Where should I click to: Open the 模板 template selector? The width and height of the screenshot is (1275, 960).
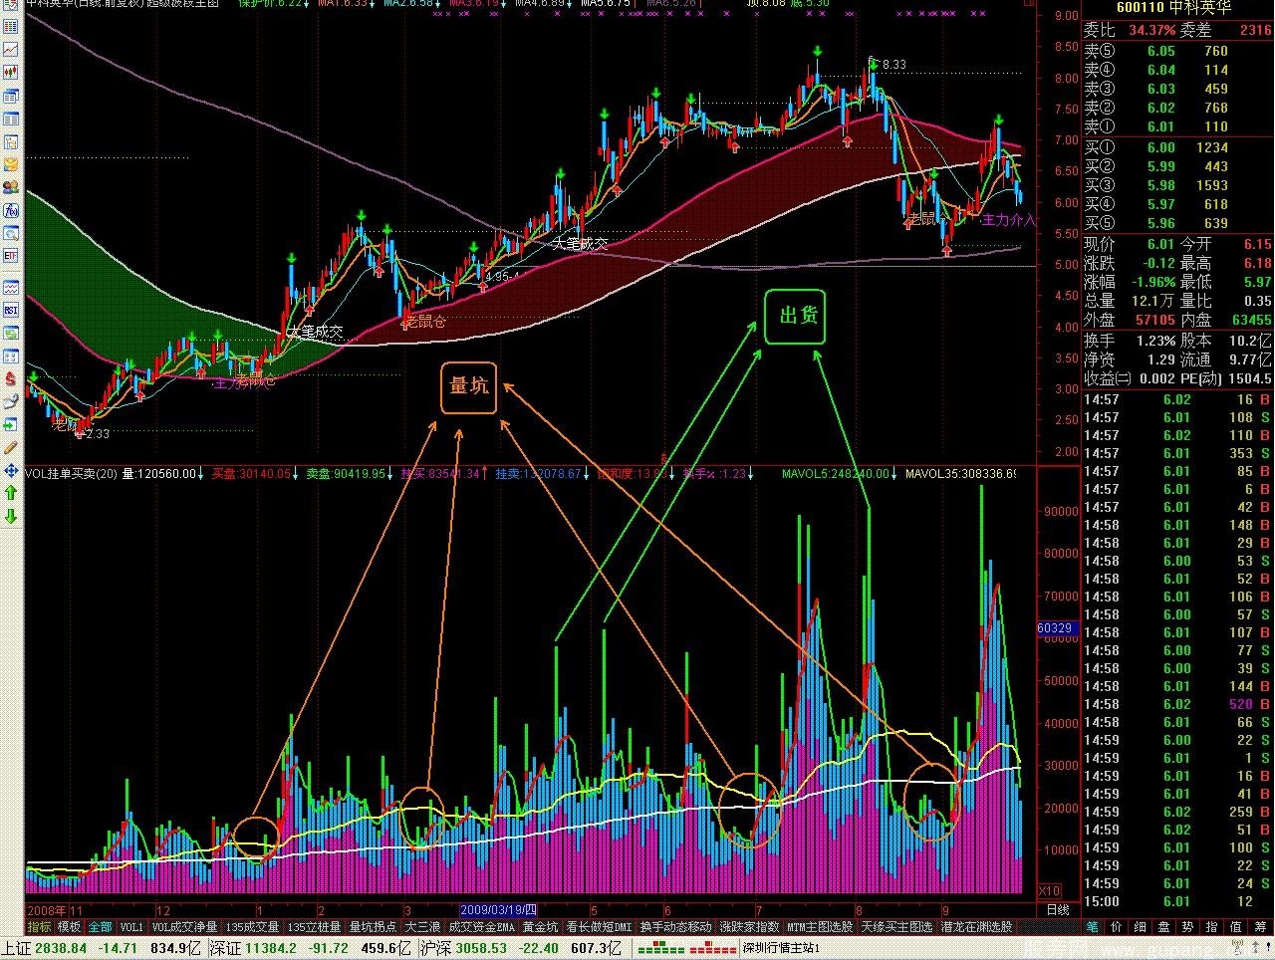click(70, 927)
